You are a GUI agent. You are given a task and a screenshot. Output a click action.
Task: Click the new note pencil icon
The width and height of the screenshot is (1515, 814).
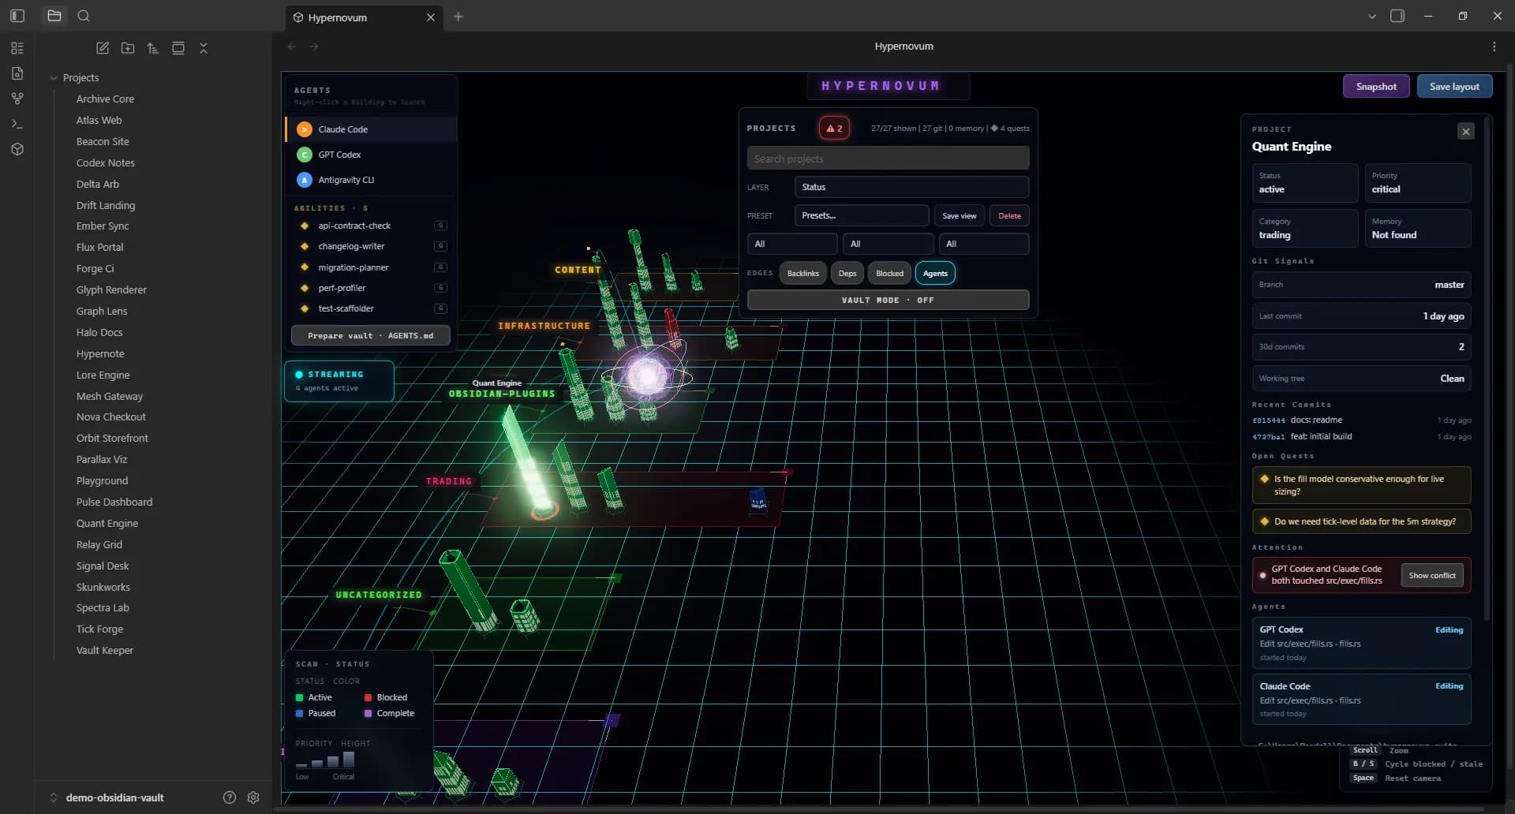103,48
